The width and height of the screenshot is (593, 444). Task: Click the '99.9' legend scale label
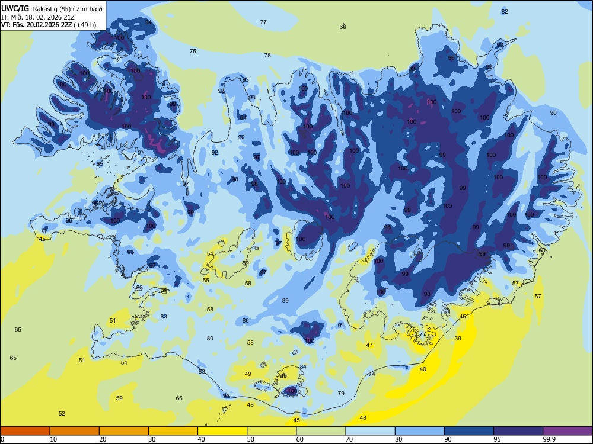tap(549, 439)
